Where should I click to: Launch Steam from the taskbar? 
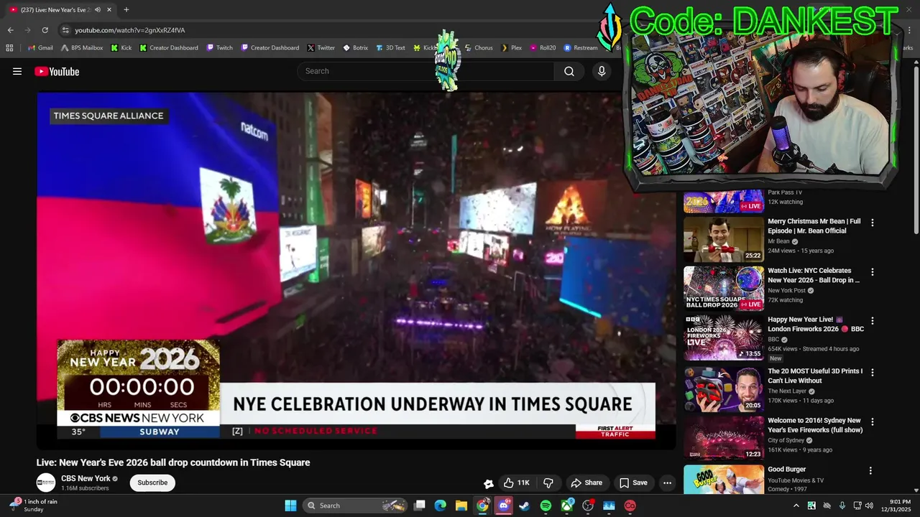(x=524, y=506)
